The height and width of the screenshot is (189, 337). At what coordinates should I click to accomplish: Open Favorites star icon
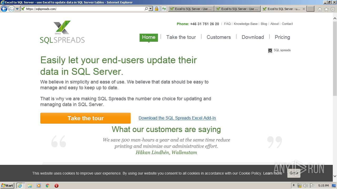point(326,9)
